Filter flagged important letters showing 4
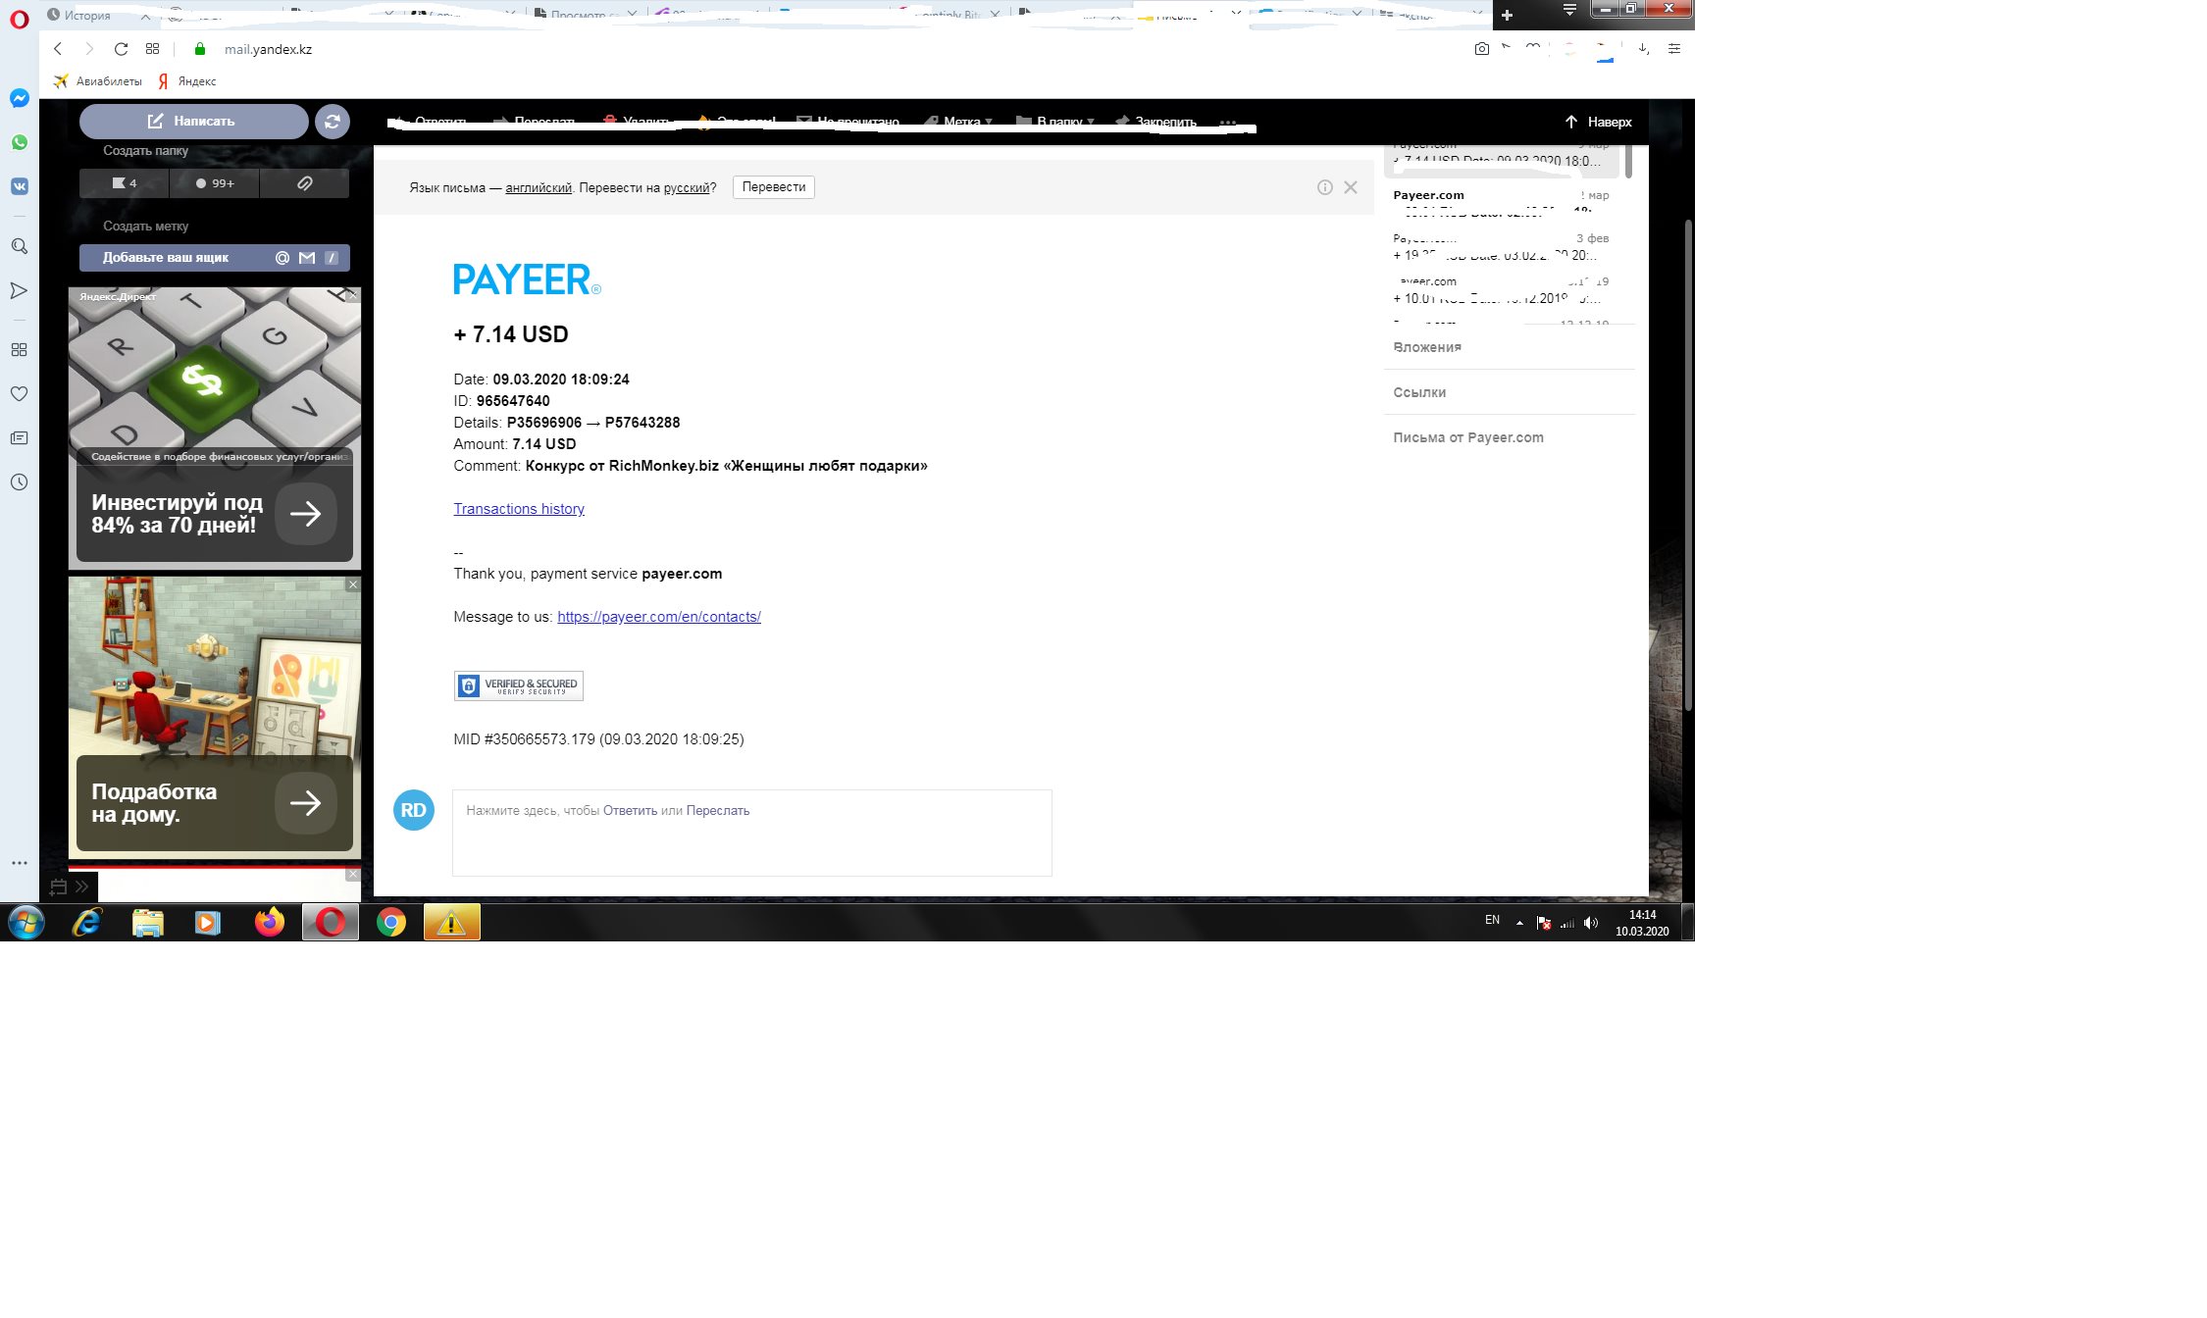 coord(125,183)
